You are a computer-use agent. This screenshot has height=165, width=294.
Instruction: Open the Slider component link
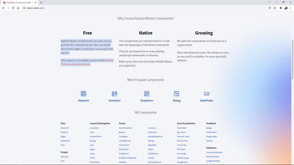pyautogui.click(x=151, y=149)
